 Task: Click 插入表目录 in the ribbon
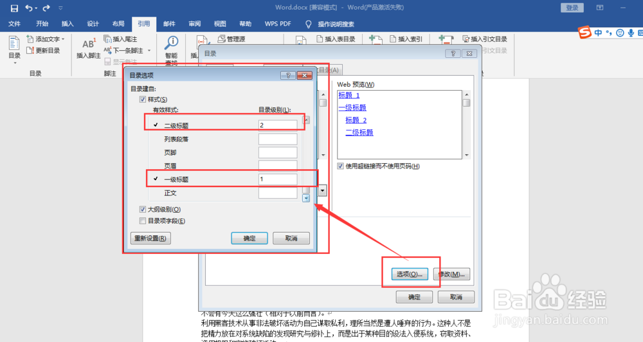[x=336, y=39]
